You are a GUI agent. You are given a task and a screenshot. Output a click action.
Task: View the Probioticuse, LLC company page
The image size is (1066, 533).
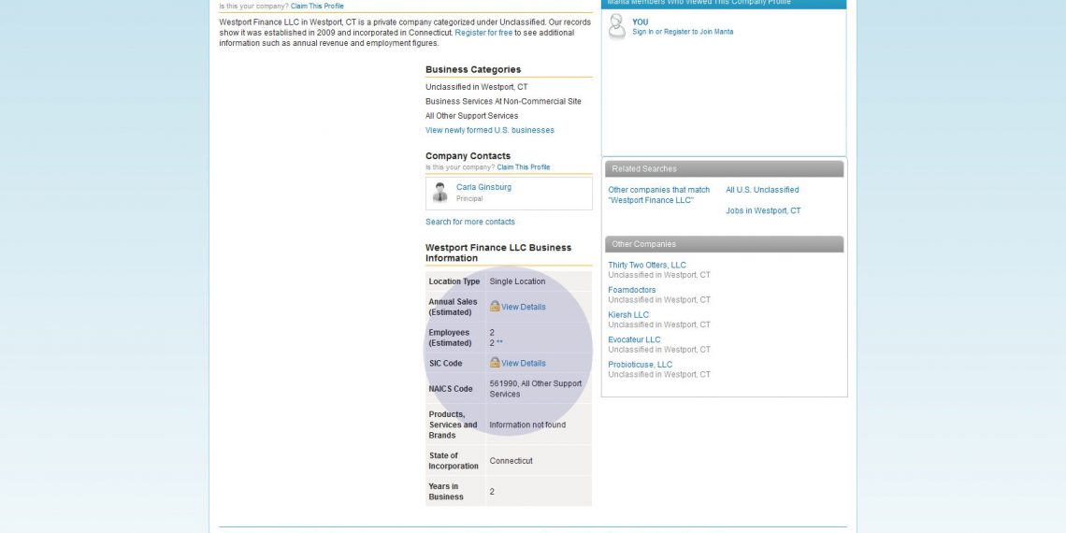point(640,365)
